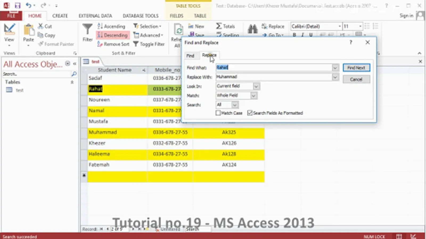
Task: Click Sign in link
Action: (x=406, y=16)
